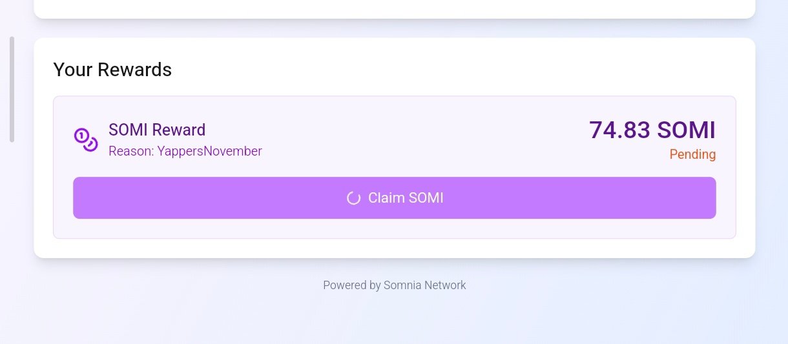Screen dimensions: 788x344
Task: Click the Pending status label
Action: coord(692,155)
